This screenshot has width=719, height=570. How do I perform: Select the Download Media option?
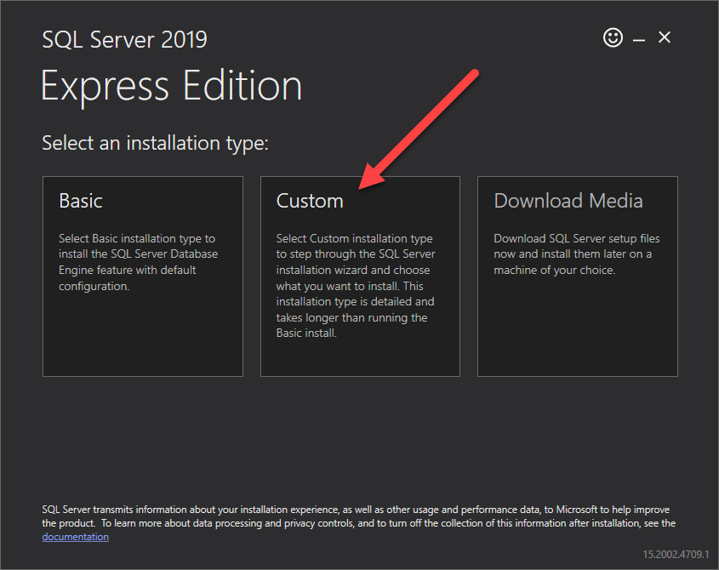577,276
